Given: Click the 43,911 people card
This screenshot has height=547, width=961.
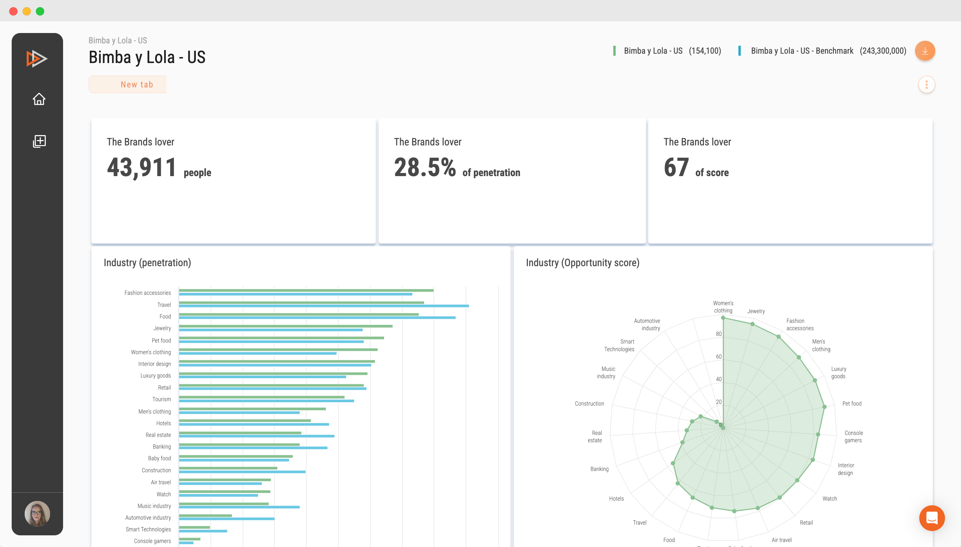Looking at the screenshot, I should 233,181.
